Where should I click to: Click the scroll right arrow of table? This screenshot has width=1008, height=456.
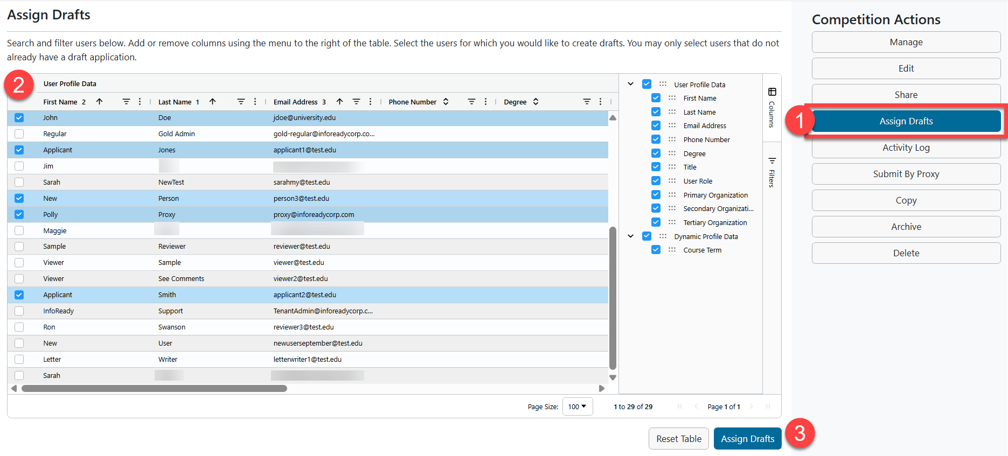602,388
